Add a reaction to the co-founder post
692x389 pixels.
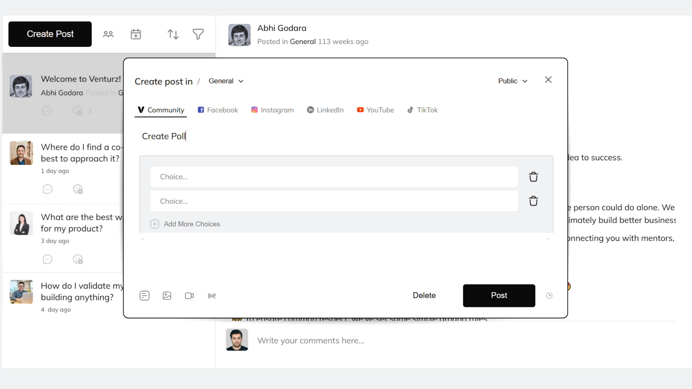point(78,189)
